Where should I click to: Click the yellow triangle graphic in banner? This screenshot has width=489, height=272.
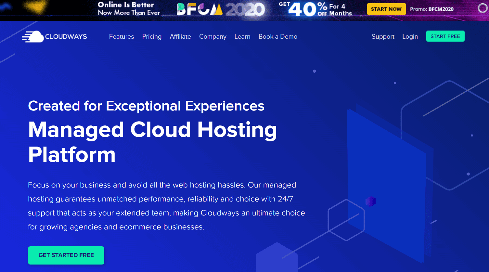36,7
